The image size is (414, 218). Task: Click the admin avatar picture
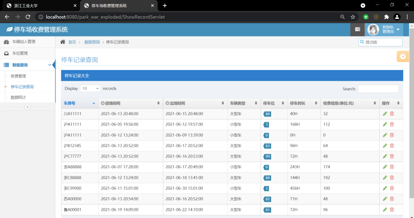pyautogui.click(x=373, y=29)
